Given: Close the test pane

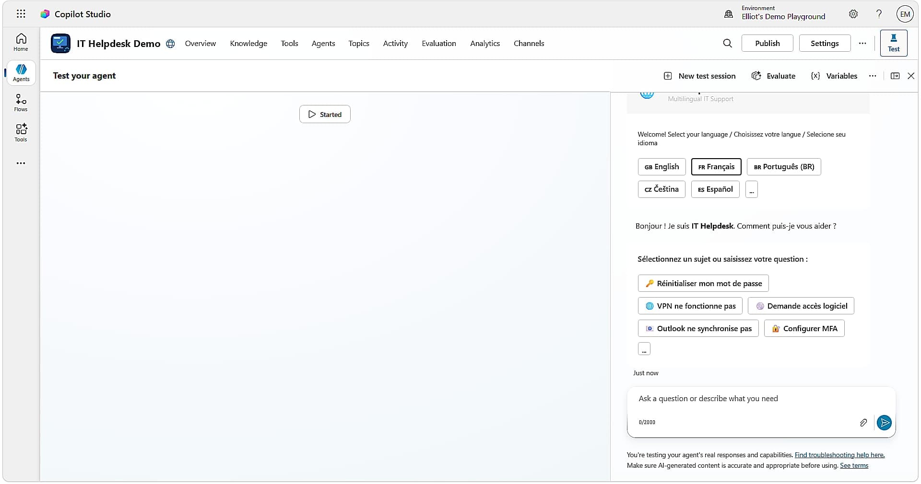Looking at the screenshot, I should (911, 76).
